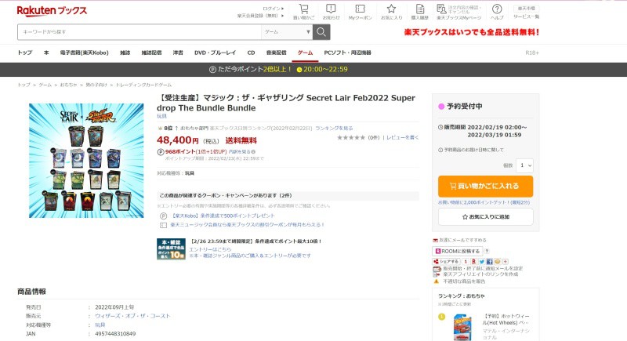
Task: Open the notifications (お知らせ) icon
Action: coord(331,9)
